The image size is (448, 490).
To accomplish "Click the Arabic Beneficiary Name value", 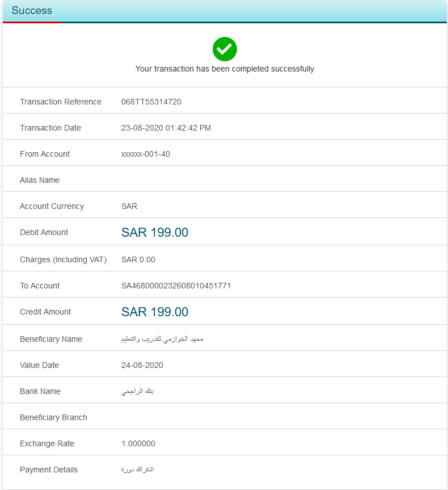I will click(162, 339).
